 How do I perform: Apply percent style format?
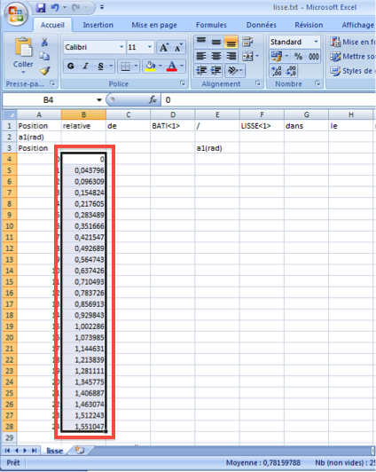tap(298, 56)
